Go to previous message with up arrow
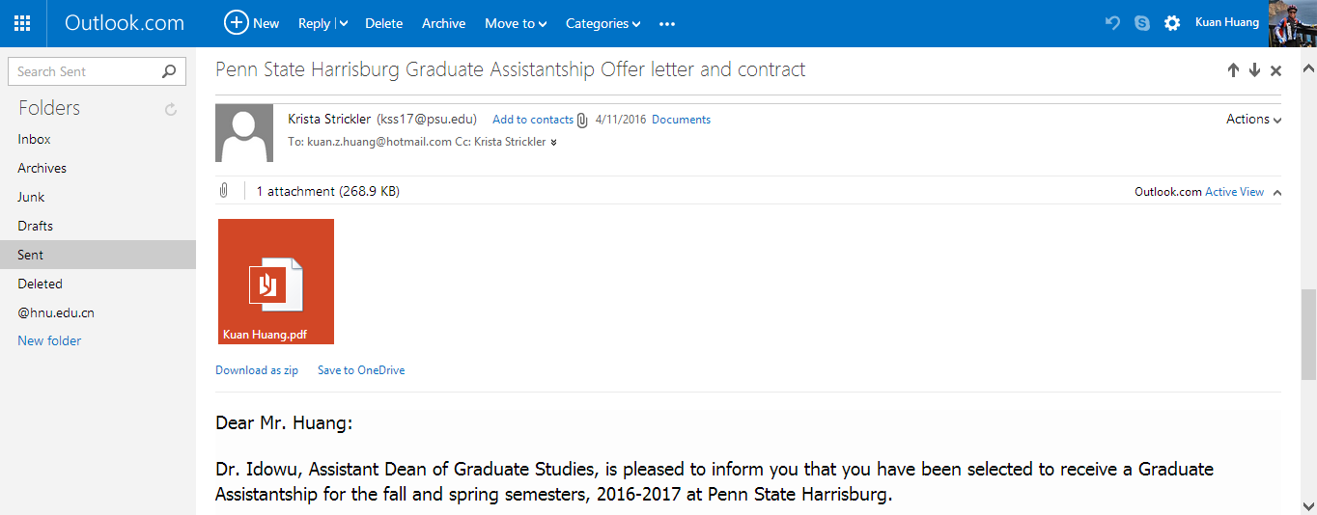The image size is (1317, 515). pos(1233,70)
